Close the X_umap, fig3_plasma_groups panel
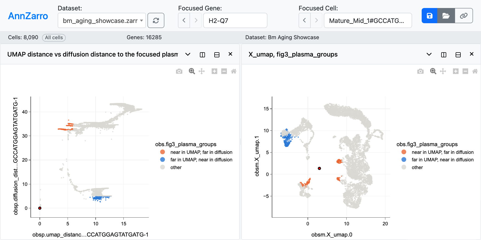Viewport: 481px width, 240px height. click(472, 54)
